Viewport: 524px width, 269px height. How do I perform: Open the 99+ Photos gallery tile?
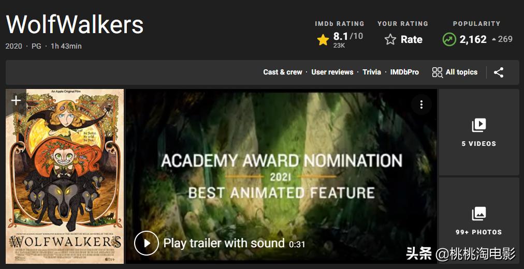click(x=479, y=220)
